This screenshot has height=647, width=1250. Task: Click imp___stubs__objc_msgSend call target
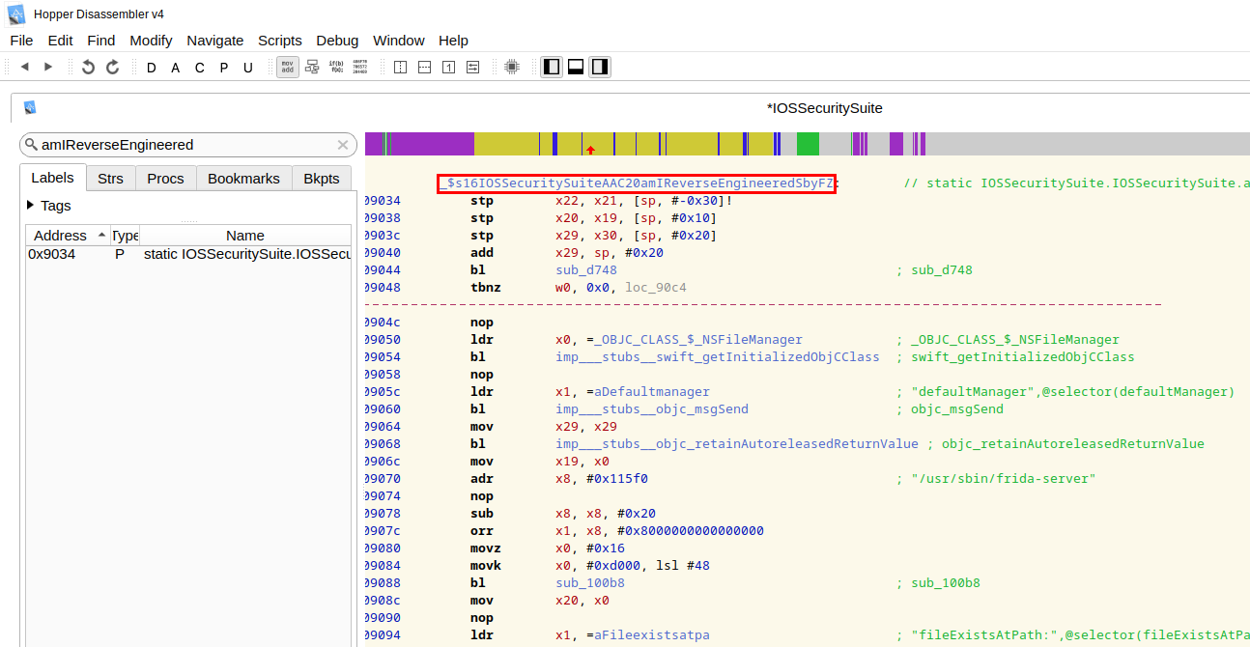(652, 408)
